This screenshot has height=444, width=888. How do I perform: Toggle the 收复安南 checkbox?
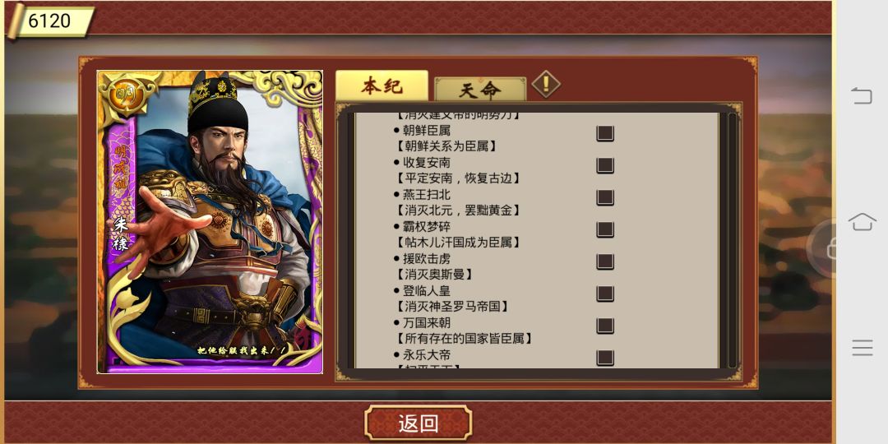point(605,165)
